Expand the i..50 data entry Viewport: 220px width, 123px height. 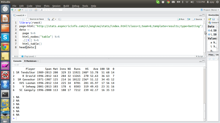click(209, 34)
